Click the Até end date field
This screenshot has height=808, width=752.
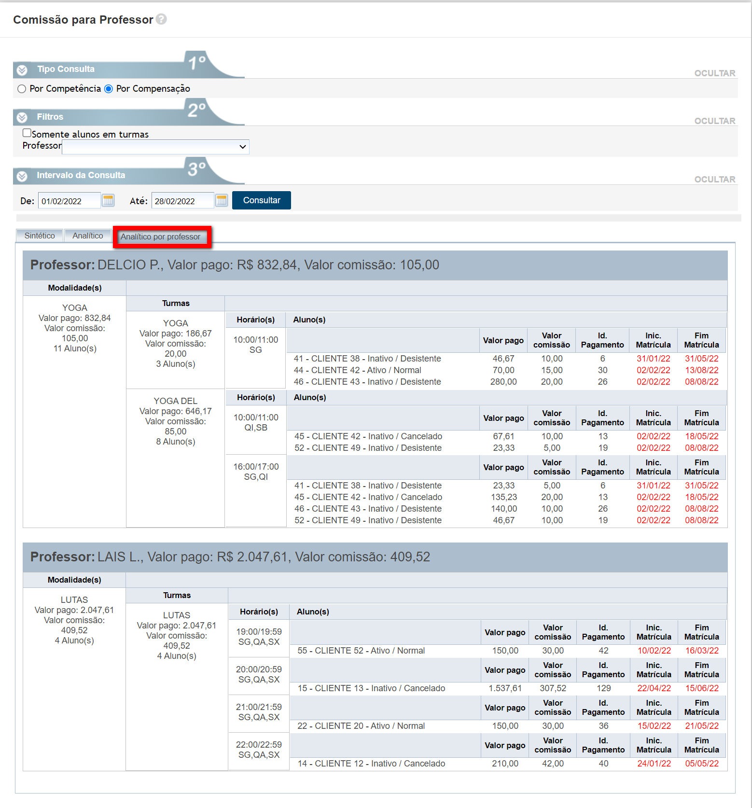[x=182, y=201]
